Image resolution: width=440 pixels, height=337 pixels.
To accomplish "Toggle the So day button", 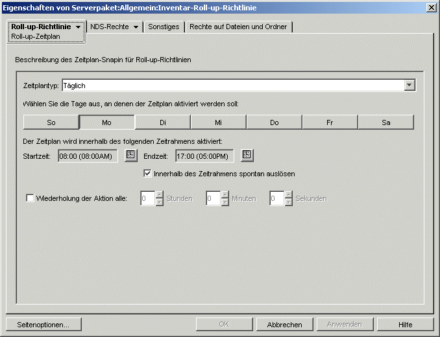I will 51,122.
